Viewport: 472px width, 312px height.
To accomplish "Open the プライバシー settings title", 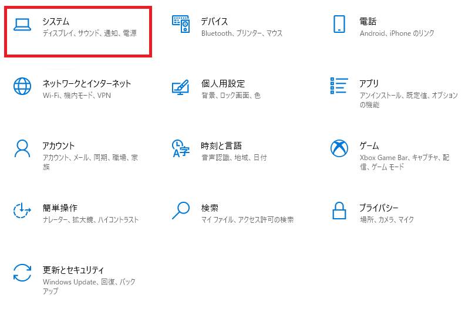I will tap(379, 208).
